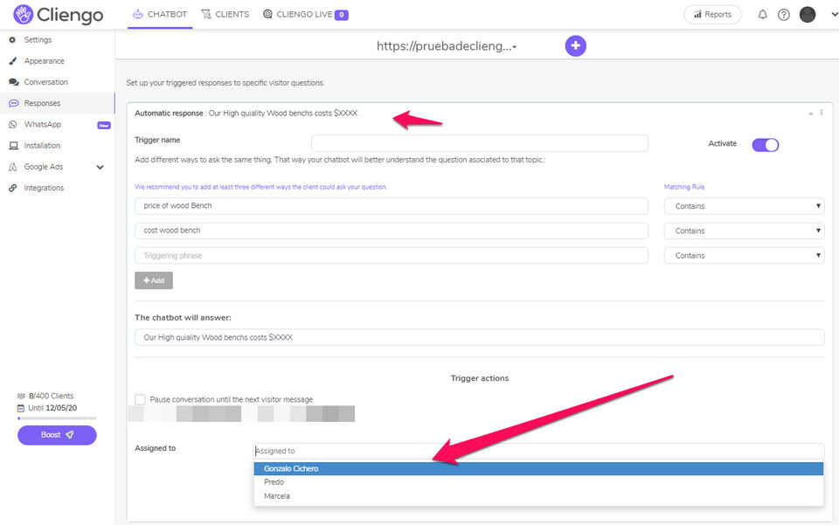Image resolution: width=839 pixels, height=525 pixels.
Task: Open matching rule dropdown for empty triggering phrase
Action: click(744, 256)
